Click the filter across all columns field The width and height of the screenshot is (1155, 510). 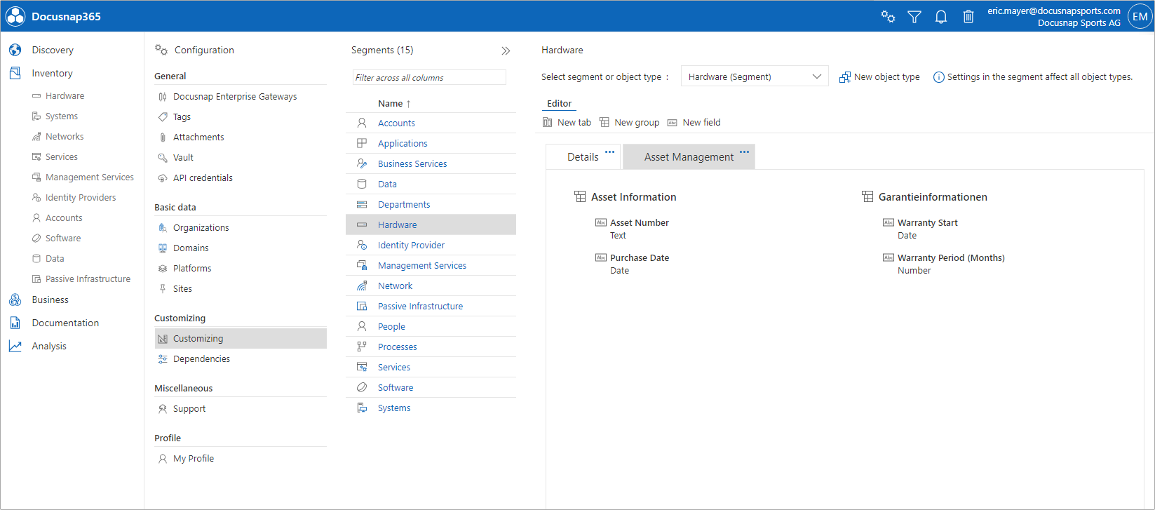[429, 77]
